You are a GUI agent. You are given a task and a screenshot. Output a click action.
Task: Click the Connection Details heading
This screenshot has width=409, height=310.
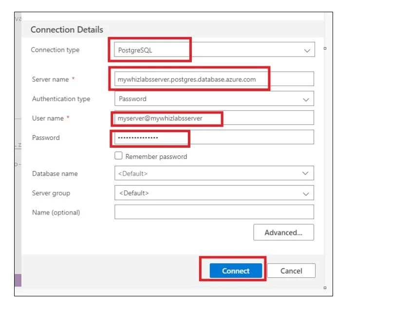pyautogui.click(x=67, y=30)
